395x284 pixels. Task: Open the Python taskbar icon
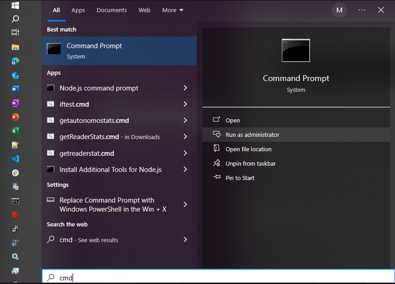(15, 229)
